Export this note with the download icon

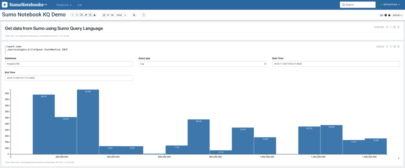pyautogui.click(x=95, y=15)
